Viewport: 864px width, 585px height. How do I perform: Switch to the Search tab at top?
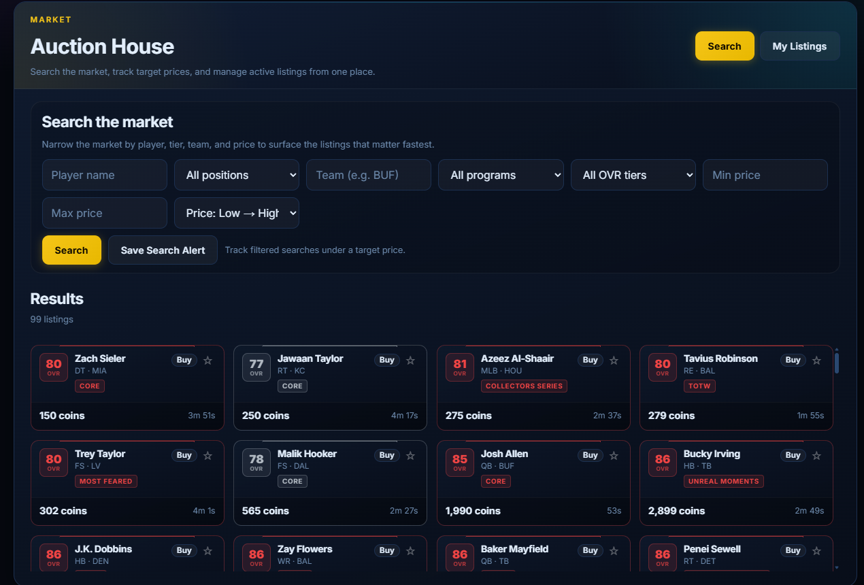725,46
